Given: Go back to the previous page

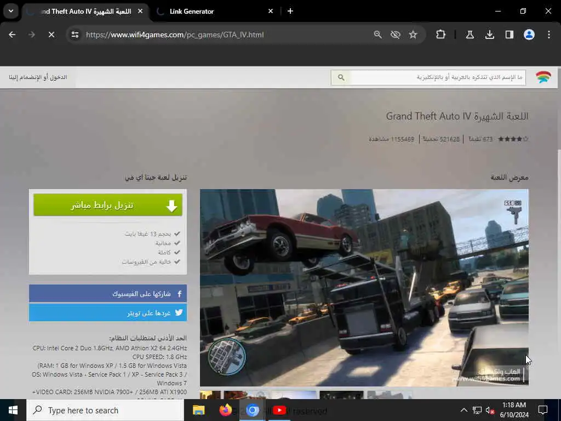Looking at the screenshot, I should click(12, 35).
